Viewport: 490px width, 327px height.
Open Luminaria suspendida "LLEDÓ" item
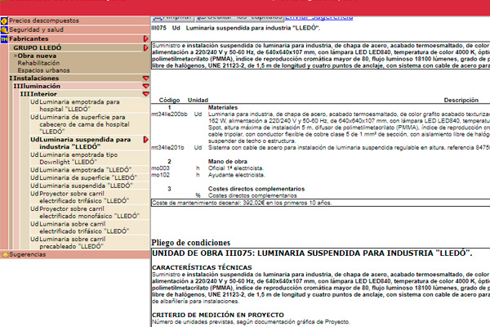click(86, 186)
